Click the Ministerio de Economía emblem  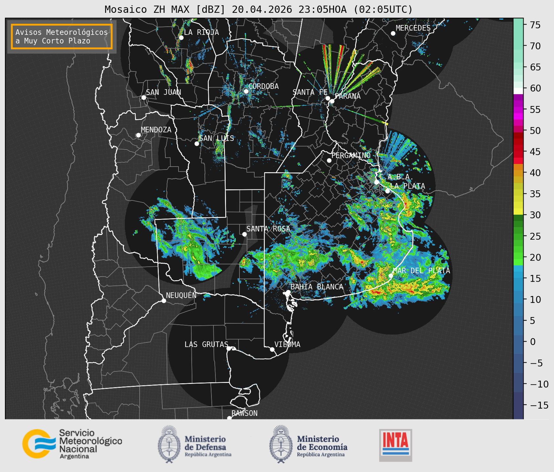[x=281, y=444]
